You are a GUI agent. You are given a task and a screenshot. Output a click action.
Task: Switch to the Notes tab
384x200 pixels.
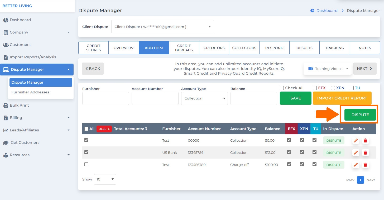click(365, 48)
